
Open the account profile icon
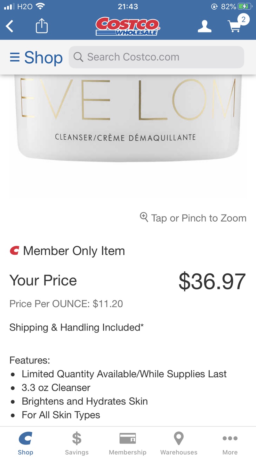204,26
